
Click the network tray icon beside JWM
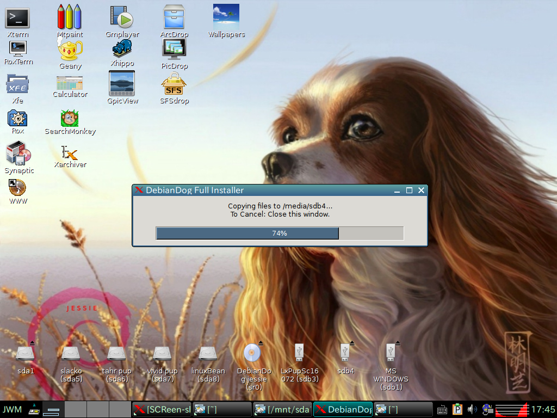coord(34,409)
